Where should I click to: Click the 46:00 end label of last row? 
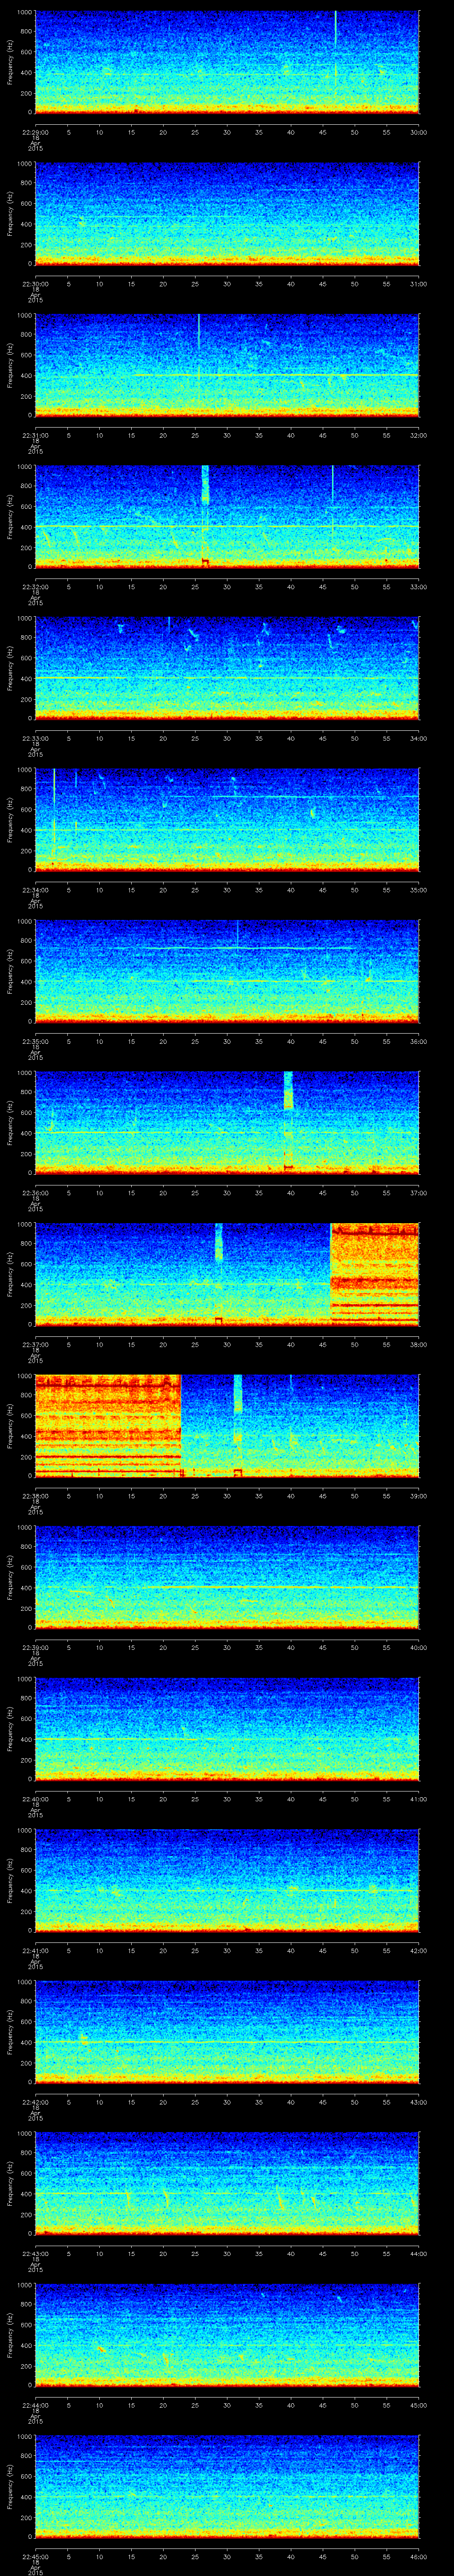(419, 2556)
